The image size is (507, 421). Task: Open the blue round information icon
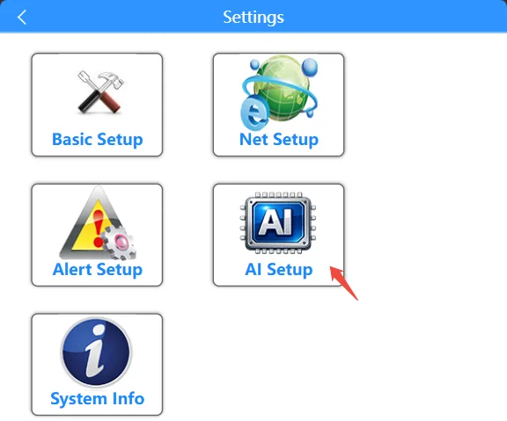pyautogui.click(x=96, y=352)
